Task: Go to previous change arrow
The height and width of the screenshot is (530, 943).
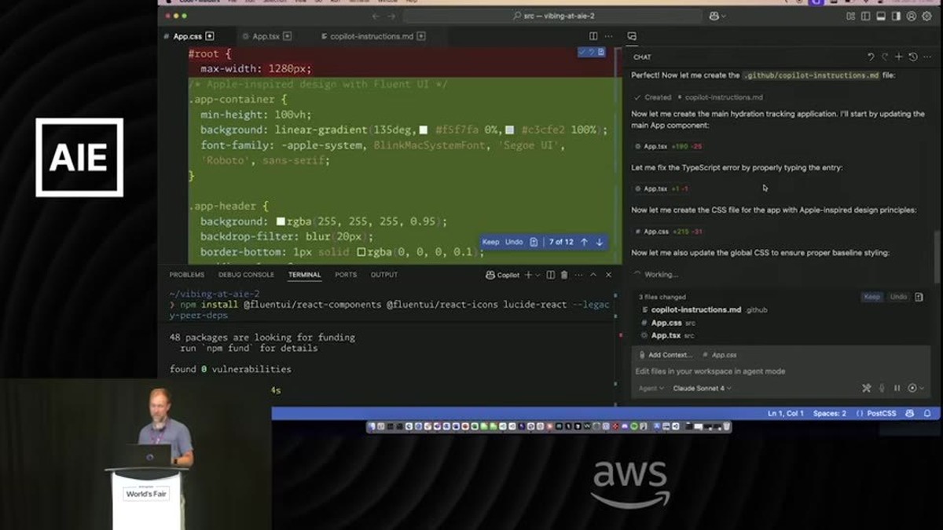Action: (x=584, y=242)
